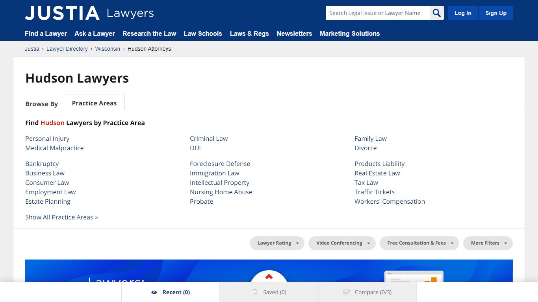Open the Probate practice area
The image size is (538, 302).
click(x=201, y=201)
